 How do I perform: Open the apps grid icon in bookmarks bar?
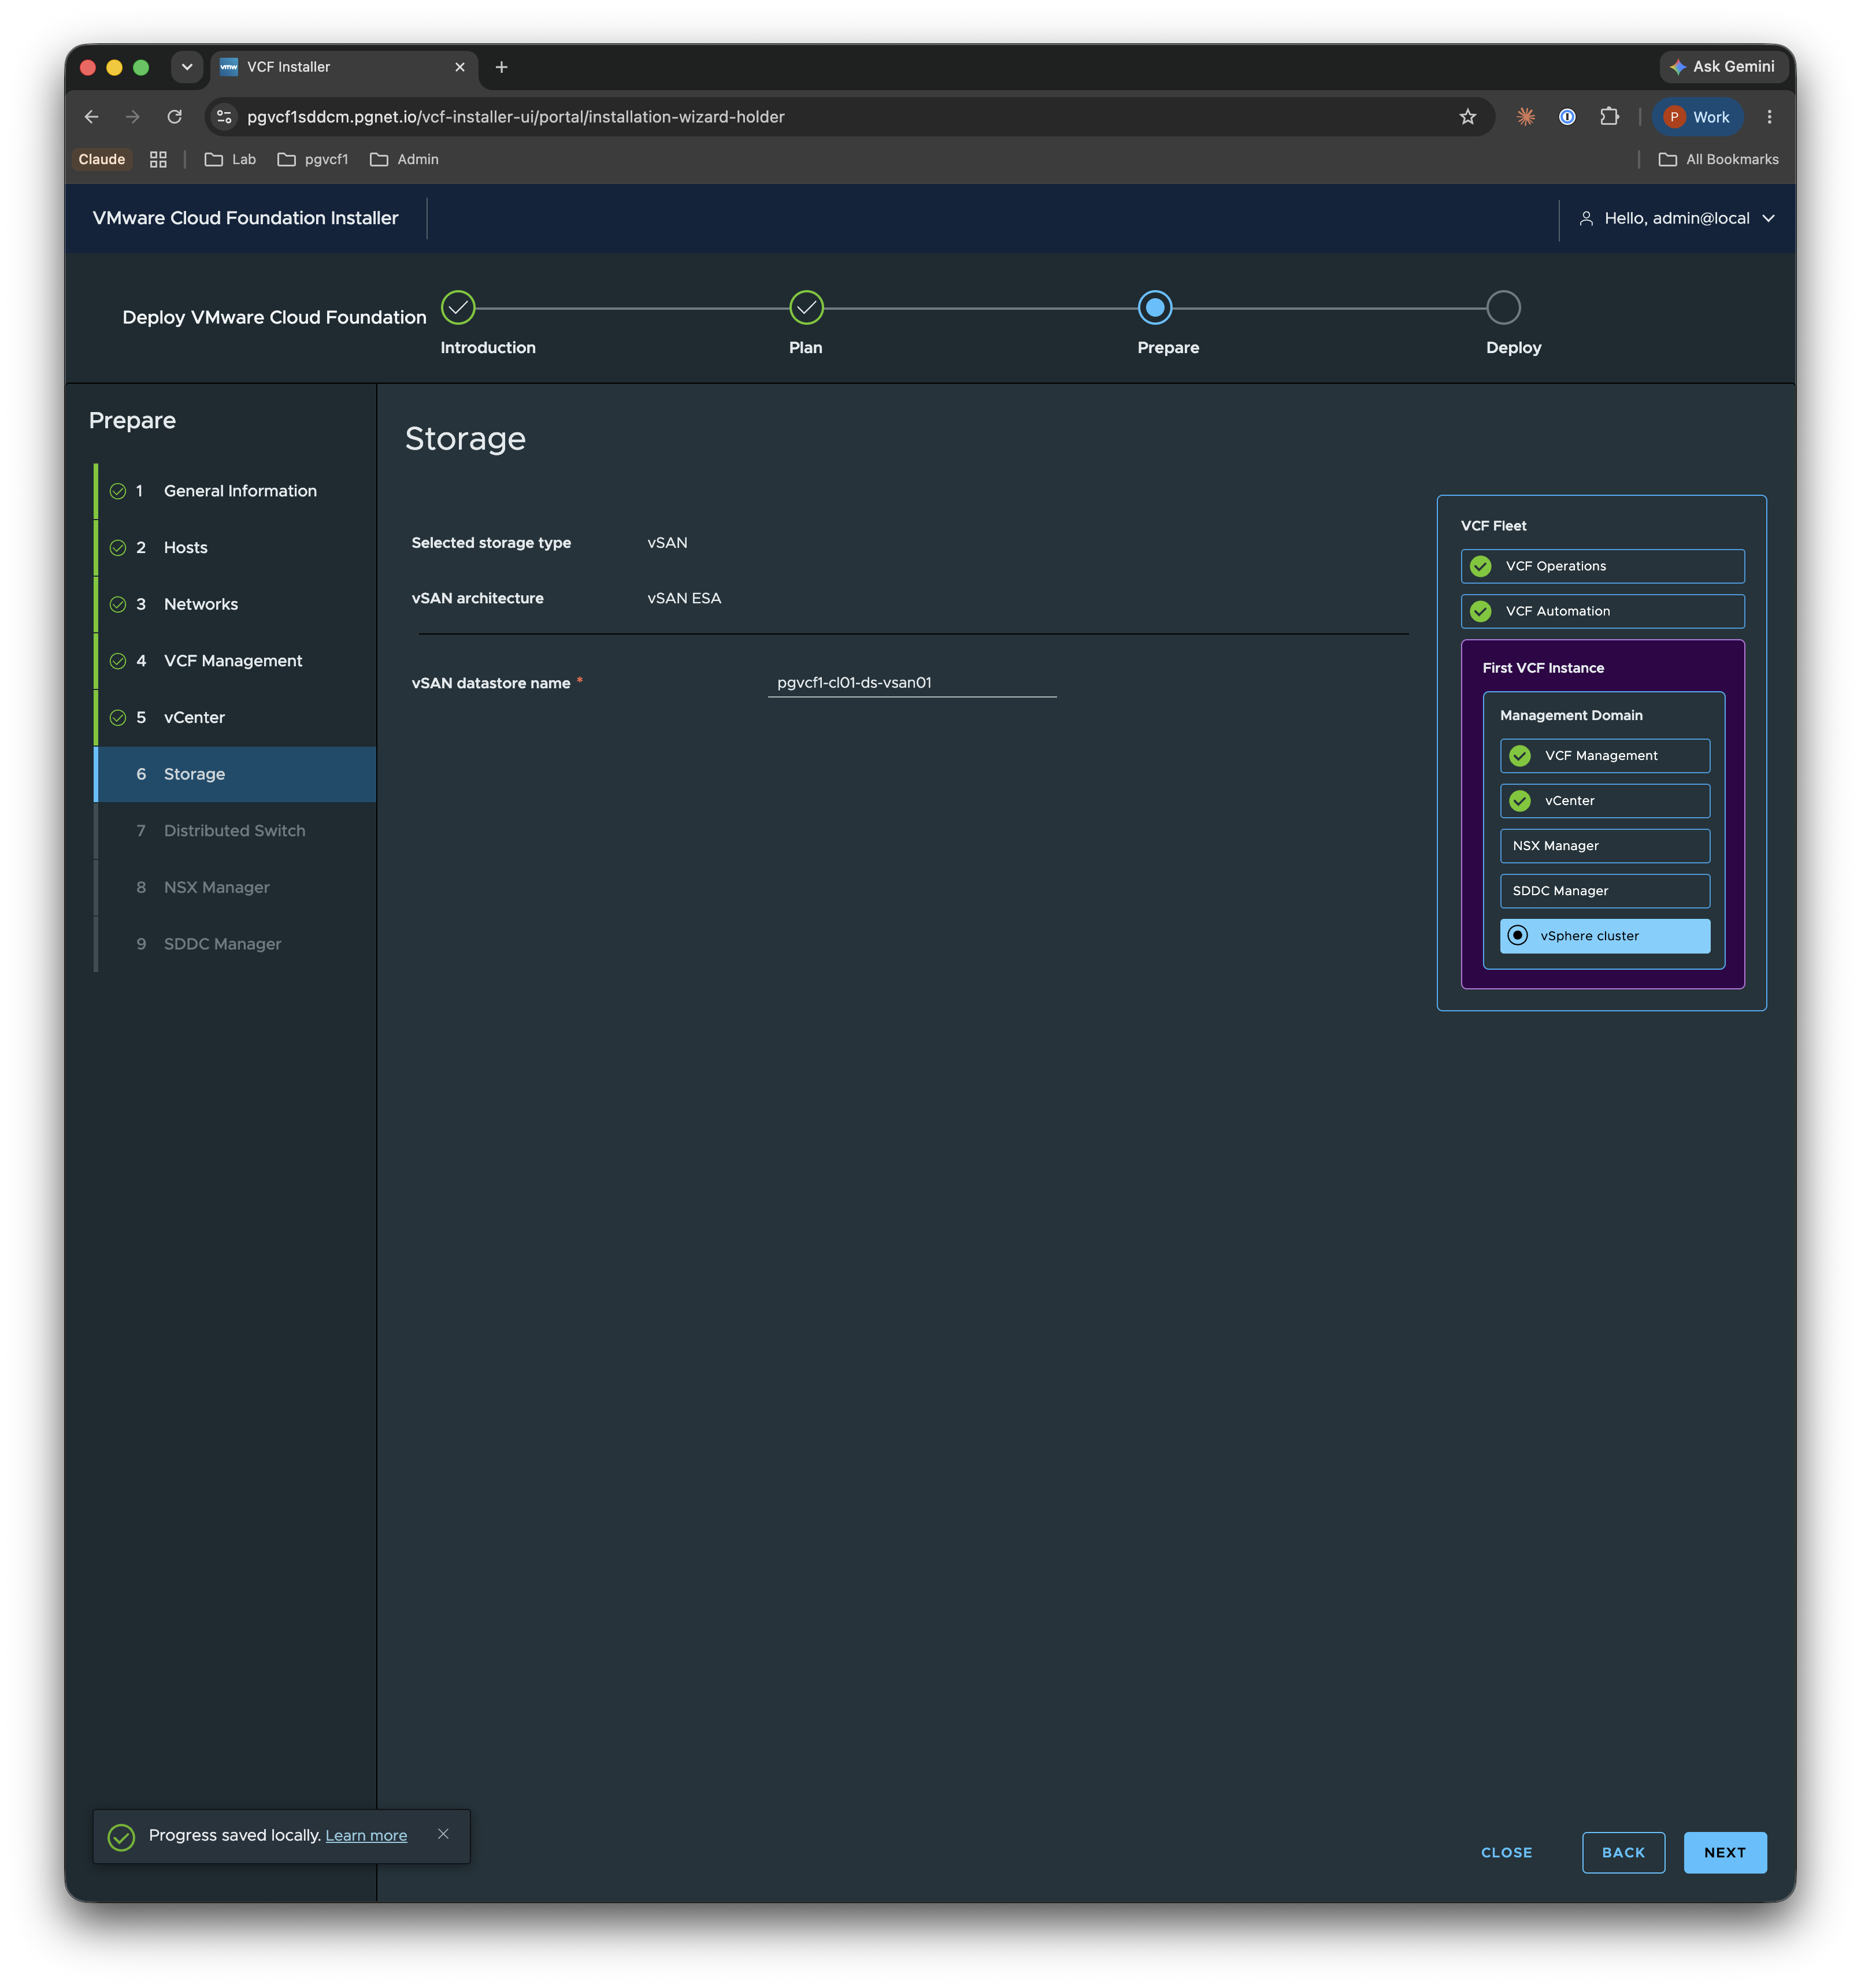158,159
